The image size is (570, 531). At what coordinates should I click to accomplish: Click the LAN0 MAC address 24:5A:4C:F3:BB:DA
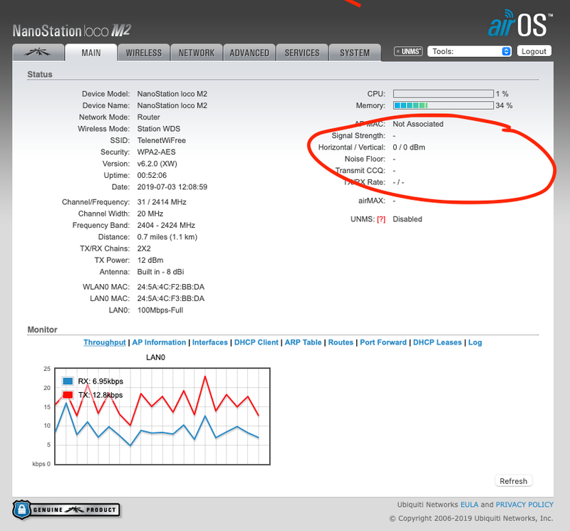[x=171, y=298]
